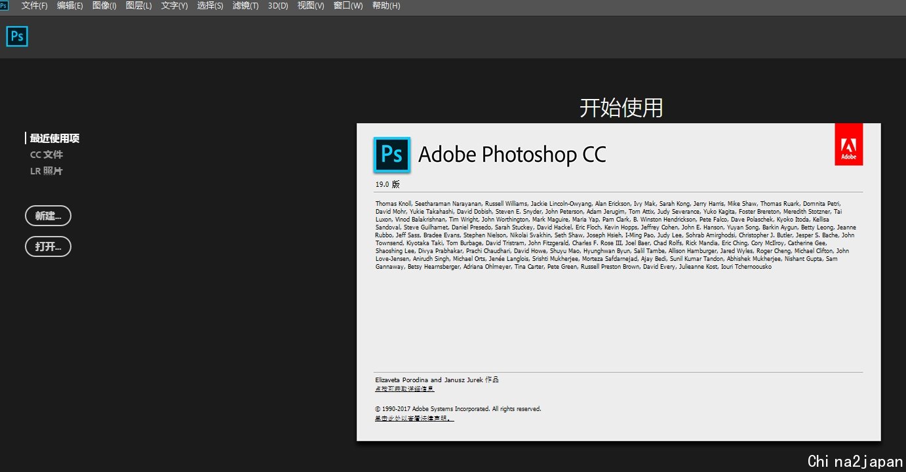
Task: Click the 新建... button
Action: click(x=48, y=216)
